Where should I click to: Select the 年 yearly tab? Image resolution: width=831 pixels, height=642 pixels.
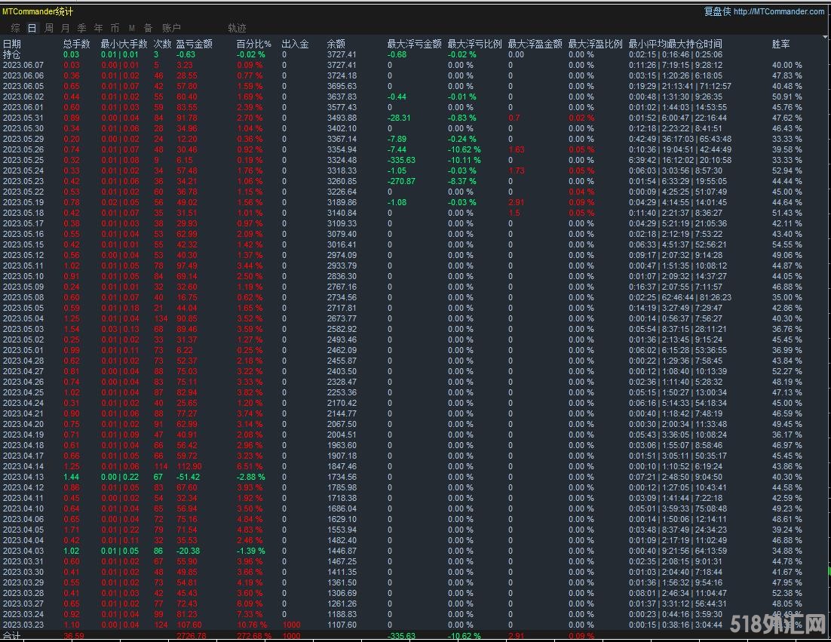pos(98,28)
